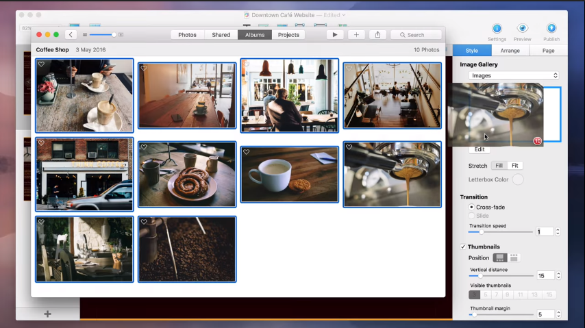Click the plus add-to button in Photos

(356, 35)
